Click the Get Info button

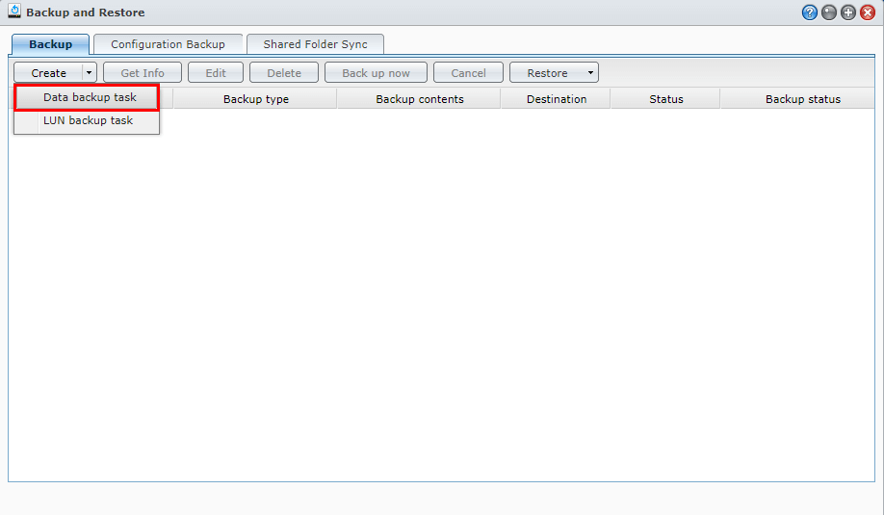pyautogui.click(x=143, y=73)
